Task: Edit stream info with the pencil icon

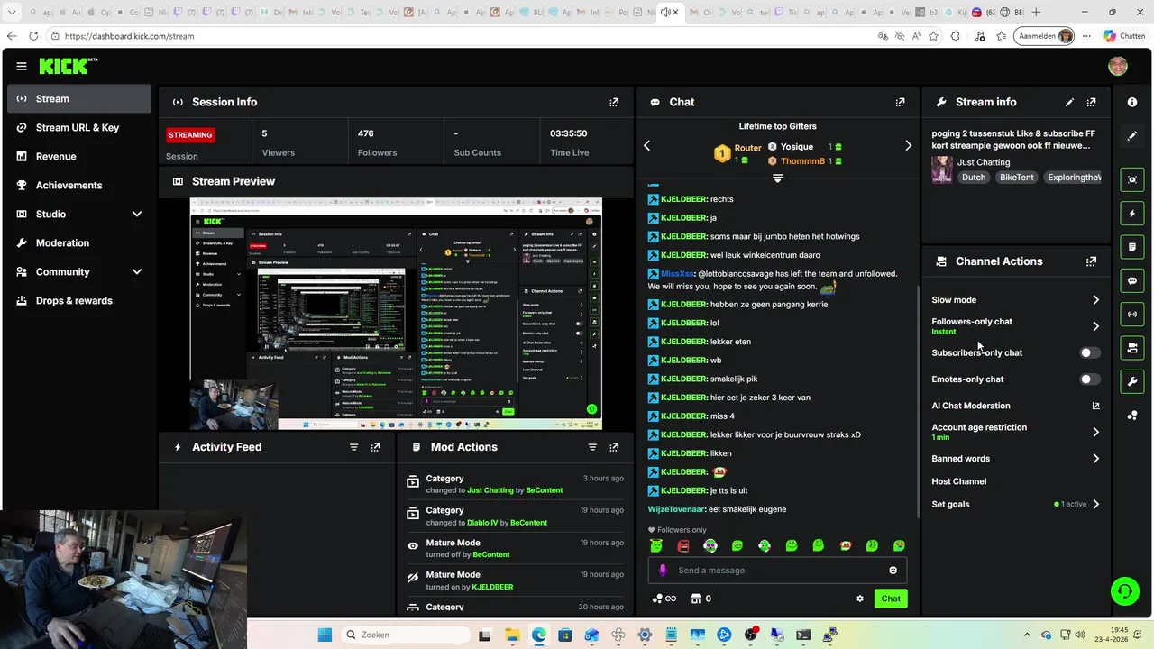Action: 1069,103
